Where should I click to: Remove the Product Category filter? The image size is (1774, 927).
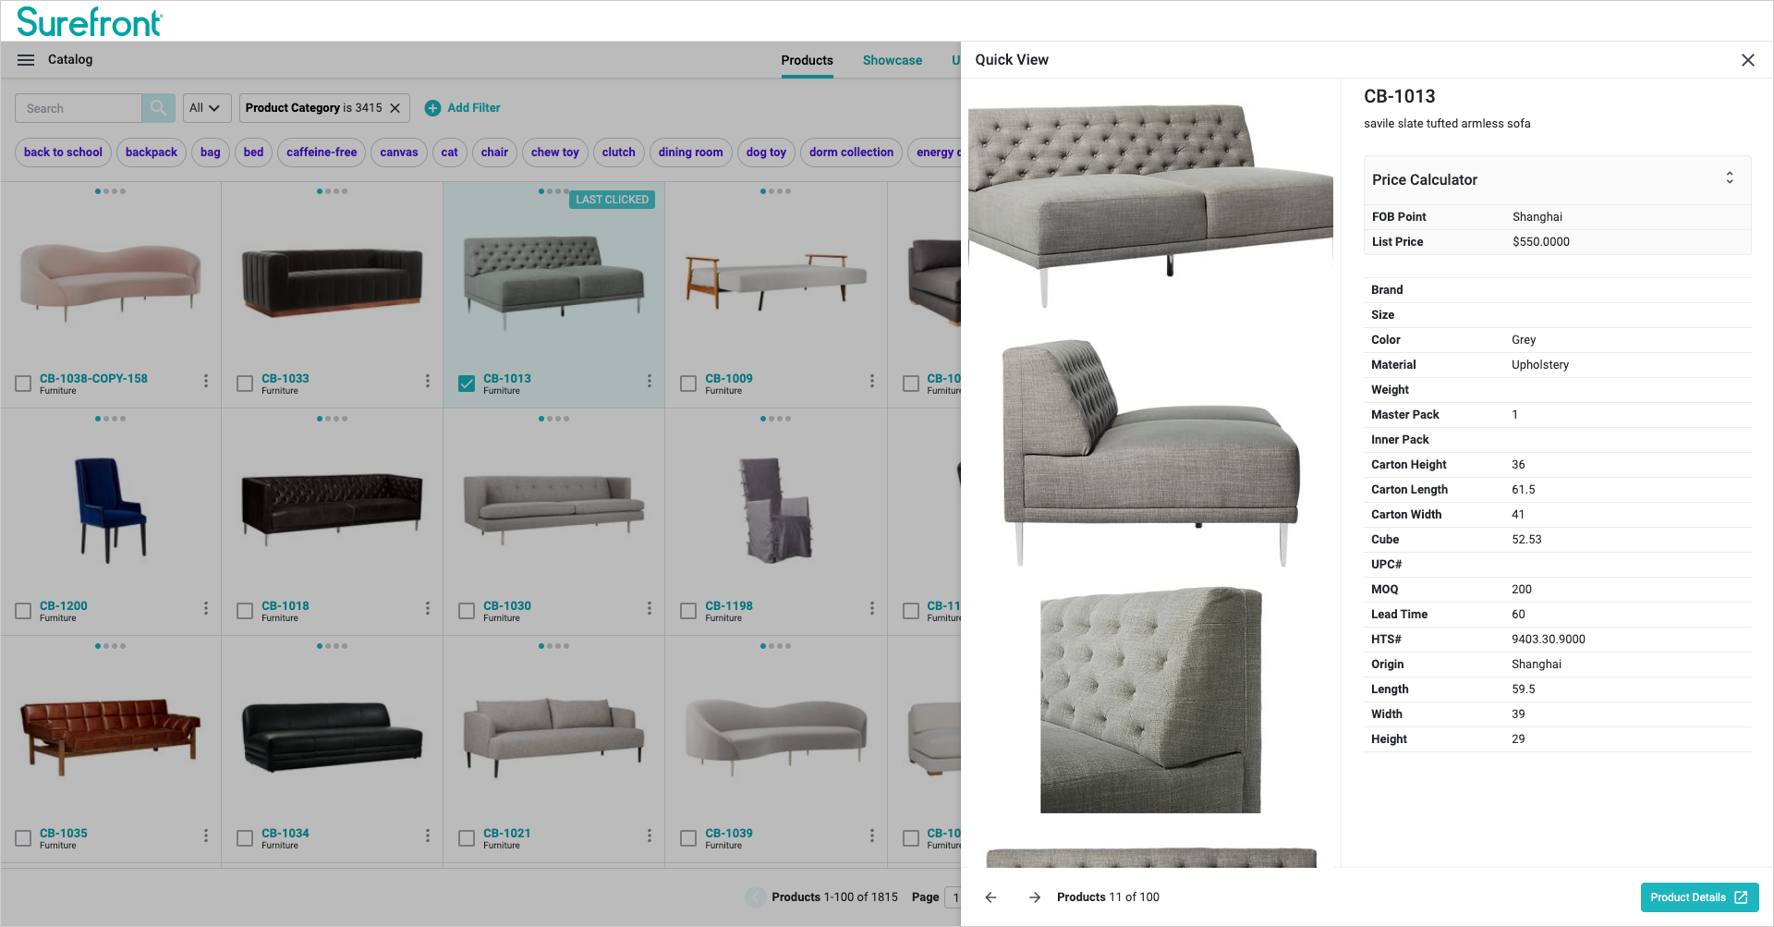point(395,108)
